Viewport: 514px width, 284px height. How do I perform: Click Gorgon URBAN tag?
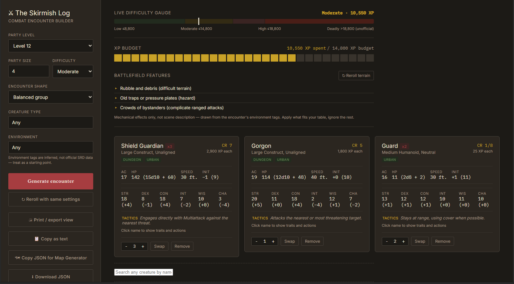click(x=283, y=160)
